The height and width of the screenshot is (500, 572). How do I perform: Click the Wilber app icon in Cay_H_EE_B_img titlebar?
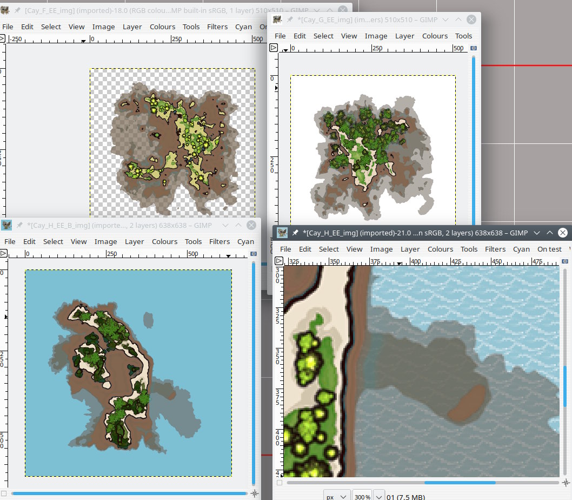click(6, 225)
